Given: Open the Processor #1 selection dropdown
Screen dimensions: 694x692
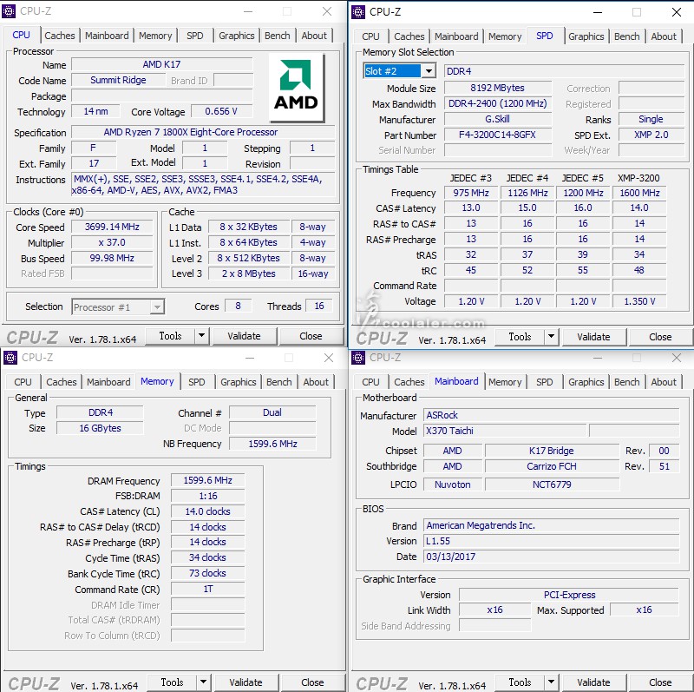Looking at the screenshot, I should [157, 306].
